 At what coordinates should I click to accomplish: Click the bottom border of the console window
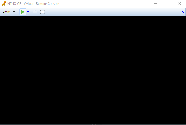pos(93,124)
